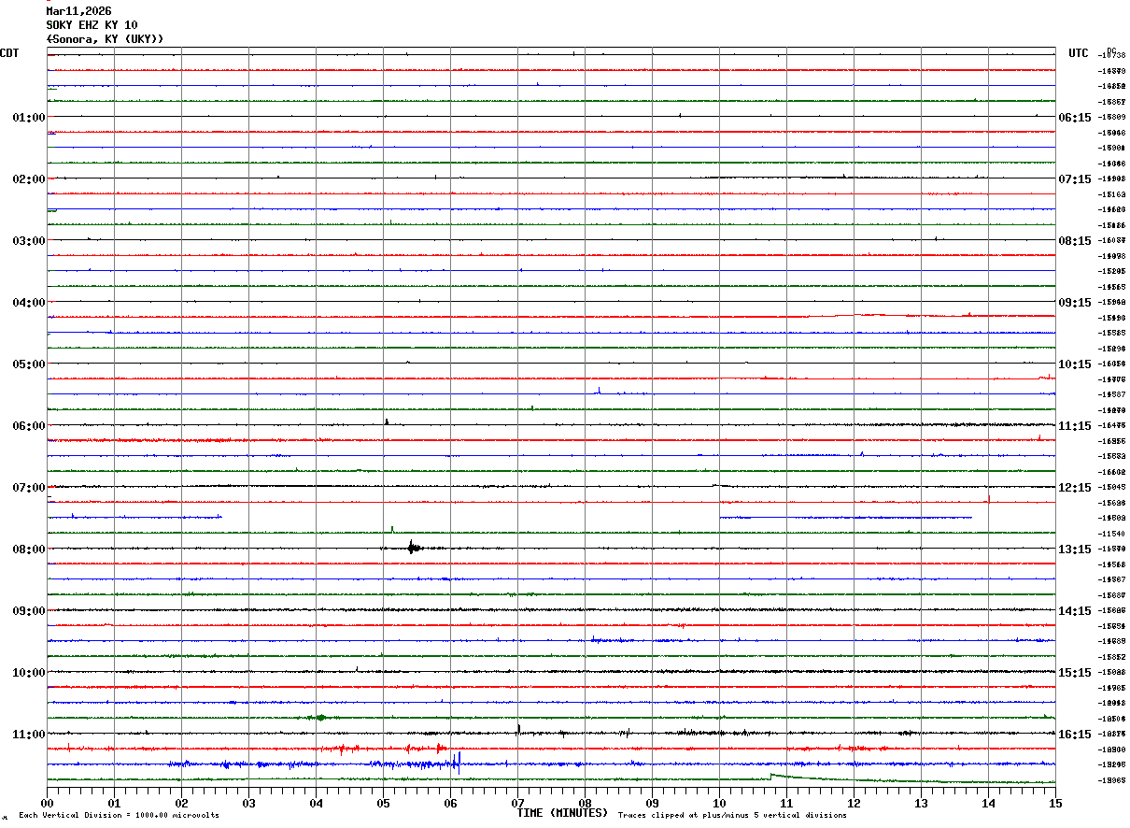Viewport: 1130px width, 828px height.
Task: Click the date label Mar11,2026
Action: coord(79,11)
